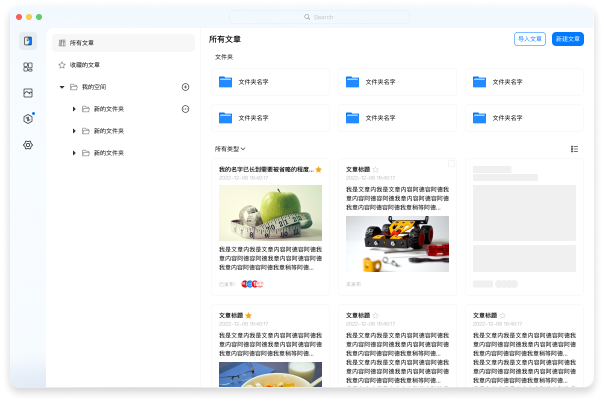Star the toy car 文章标题 article
Screen dimensions: 604x402
(x=376, y=170)
